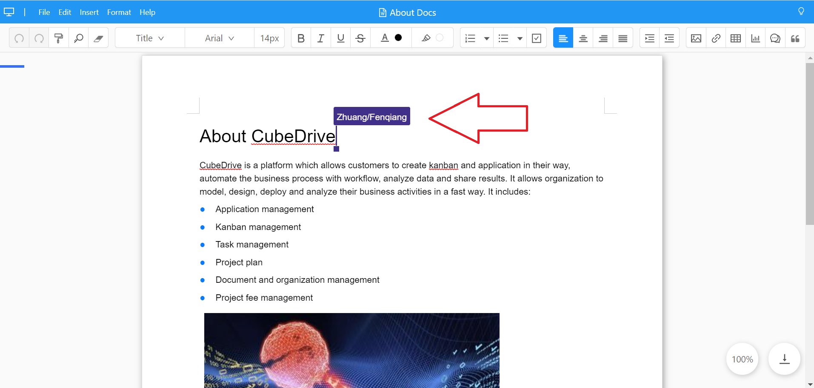The width and height of the screenshot is (814, 388).
Task: Add a comment
Action: (x=775, y=38)
